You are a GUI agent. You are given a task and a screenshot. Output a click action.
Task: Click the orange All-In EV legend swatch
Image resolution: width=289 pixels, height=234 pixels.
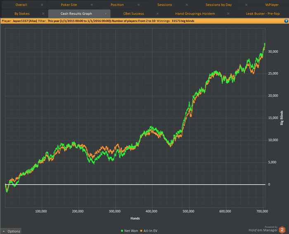(x=141, y=231)
